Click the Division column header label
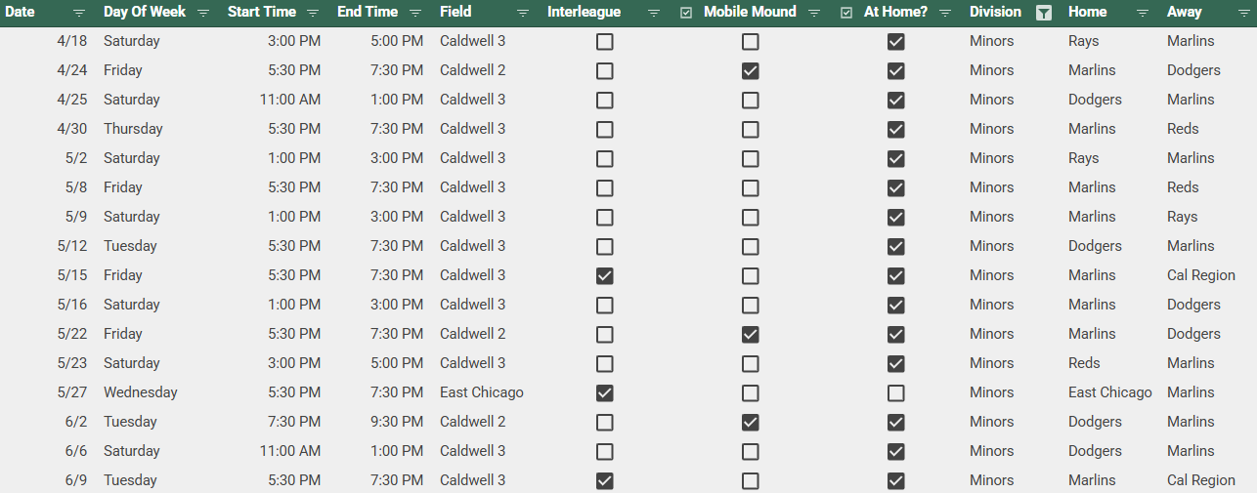 coord(995,13)
